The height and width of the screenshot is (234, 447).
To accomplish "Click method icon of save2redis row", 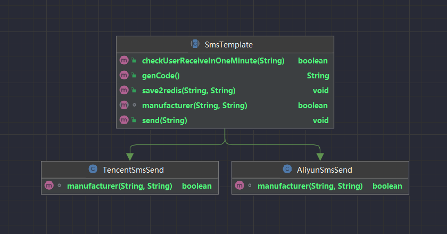I will pyautogui.click(x=124, y=90).
